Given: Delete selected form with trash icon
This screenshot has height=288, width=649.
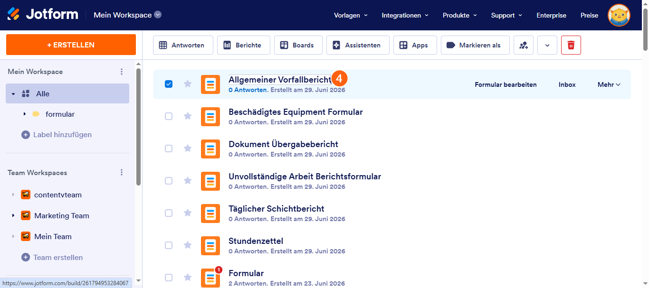Looking at the screenshot, I should (x=571, y=45).
